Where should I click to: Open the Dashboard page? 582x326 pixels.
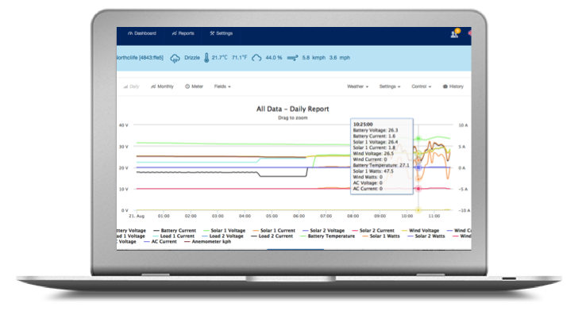[144, 33]
